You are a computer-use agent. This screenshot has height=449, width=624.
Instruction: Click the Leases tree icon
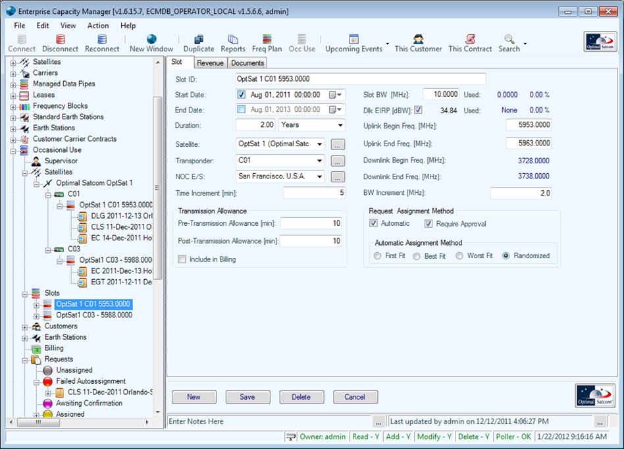(x=24, y=95)
